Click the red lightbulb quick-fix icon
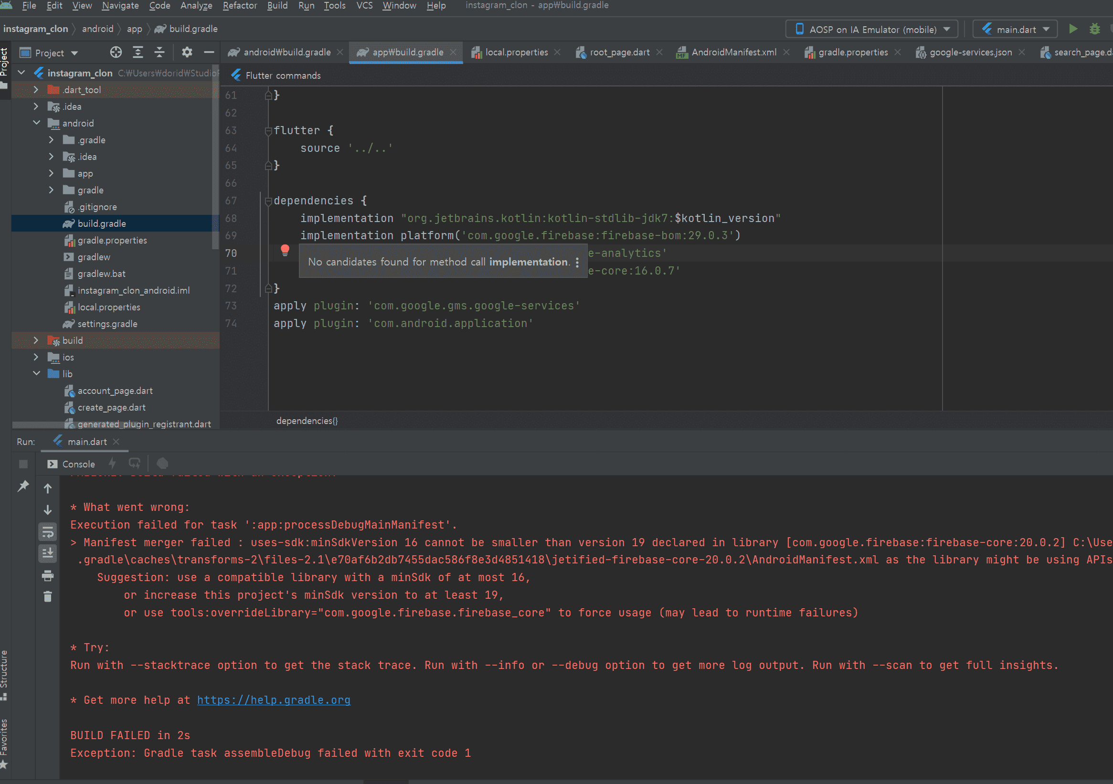Viewport: 1113px width, 784px height. point(285,251)
